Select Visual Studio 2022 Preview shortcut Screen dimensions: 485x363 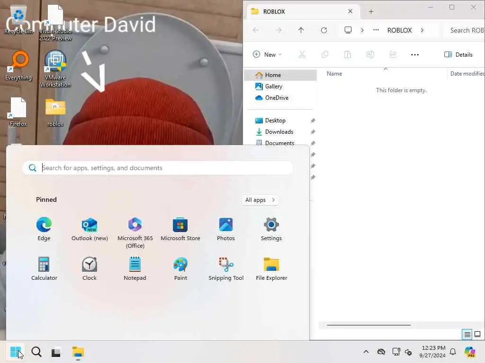coord(55,23)
